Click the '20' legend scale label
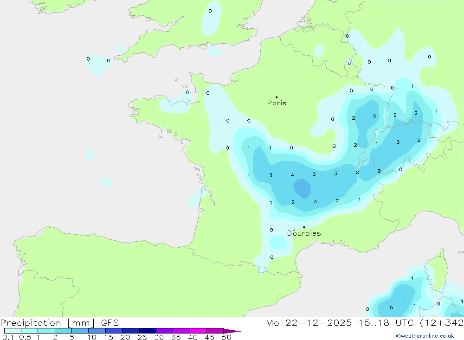The height and width of the screenshot is (340, 464). 125,337
